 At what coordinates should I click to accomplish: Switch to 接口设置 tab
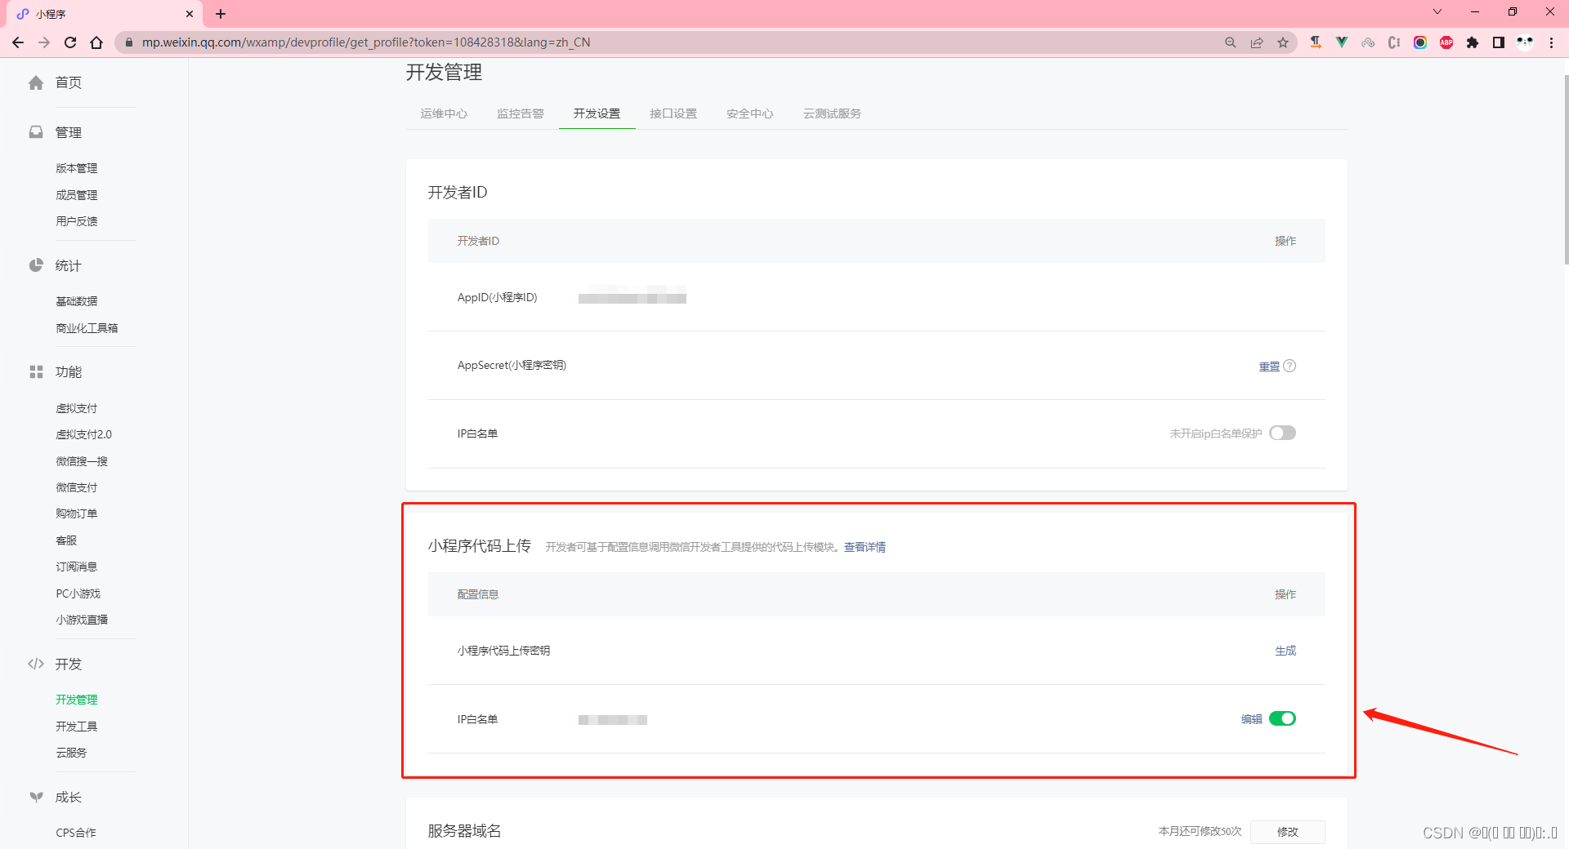pos(673,113)
